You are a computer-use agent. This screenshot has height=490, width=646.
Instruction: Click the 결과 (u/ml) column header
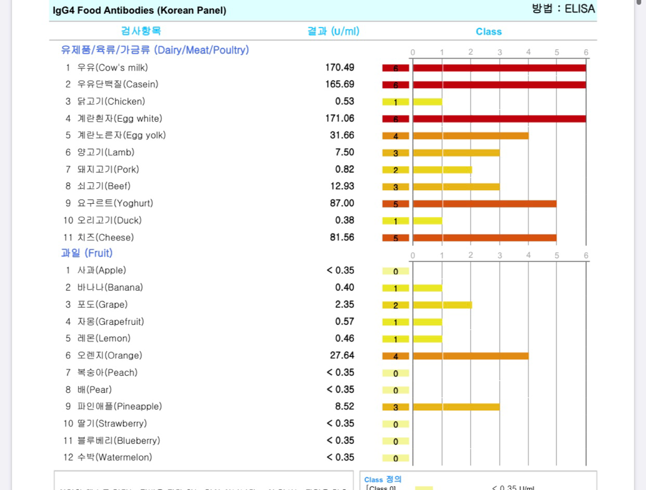(333, 31)
